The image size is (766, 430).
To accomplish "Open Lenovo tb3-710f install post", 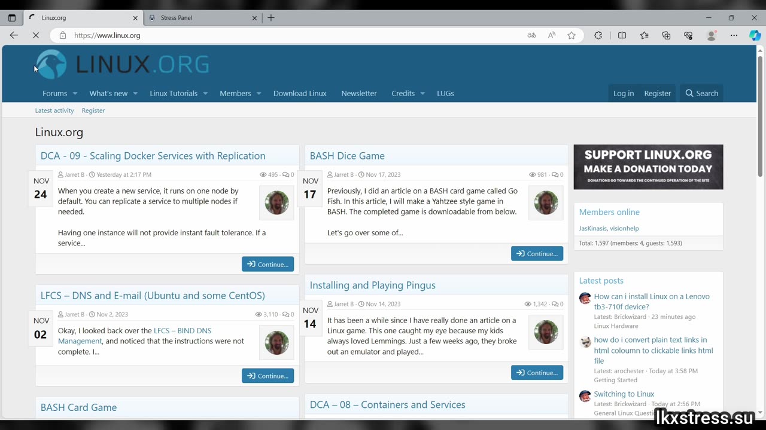I will 652,302.
